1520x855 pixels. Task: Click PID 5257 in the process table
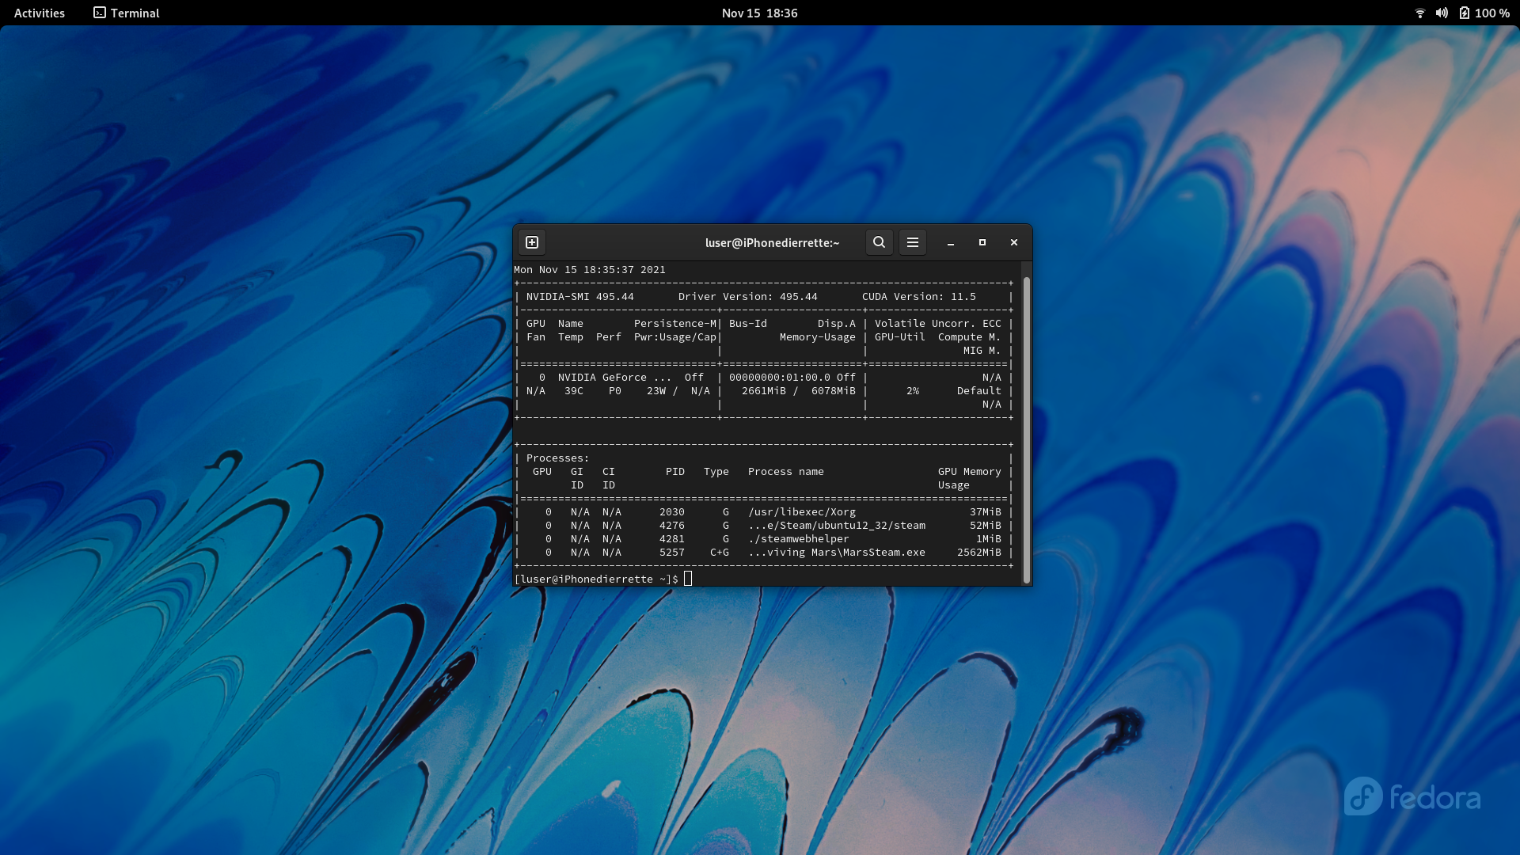coord(672,553)
